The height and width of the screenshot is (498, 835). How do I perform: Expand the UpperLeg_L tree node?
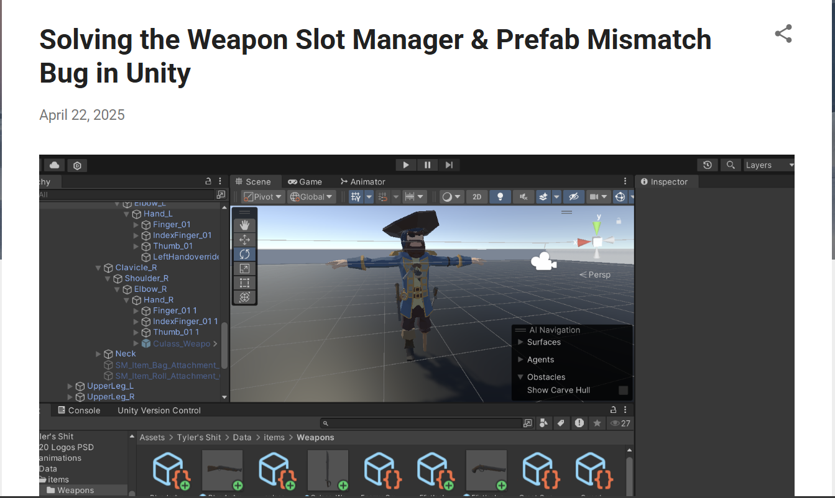tap(70, 386)
